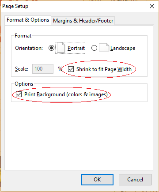Click inside the Scale percentage field
This screenshot has width=159, height=192.
43,69
